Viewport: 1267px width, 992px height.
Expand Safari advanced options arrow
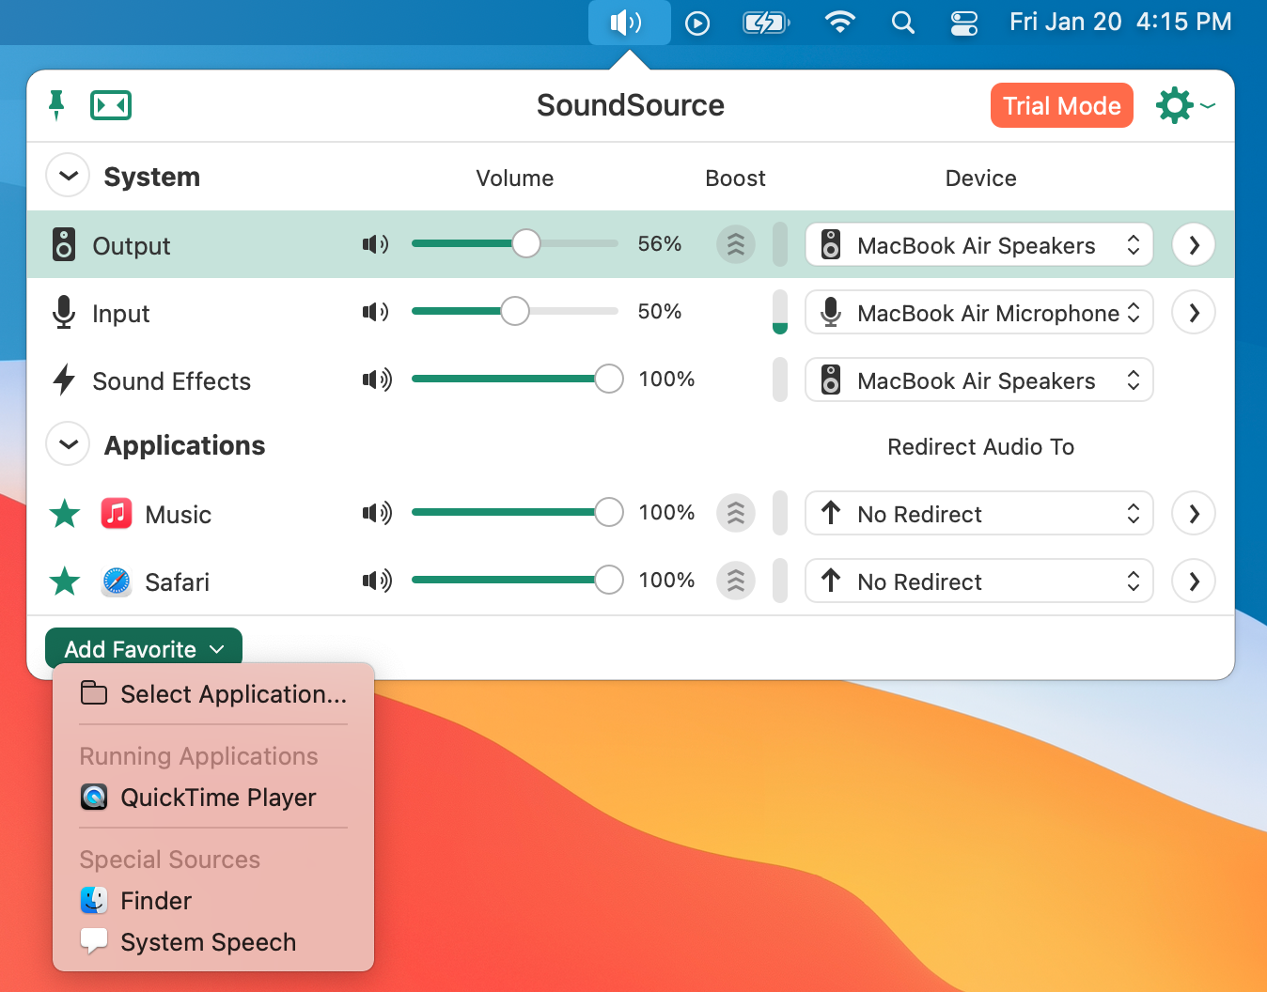(x=1194, y=581)
